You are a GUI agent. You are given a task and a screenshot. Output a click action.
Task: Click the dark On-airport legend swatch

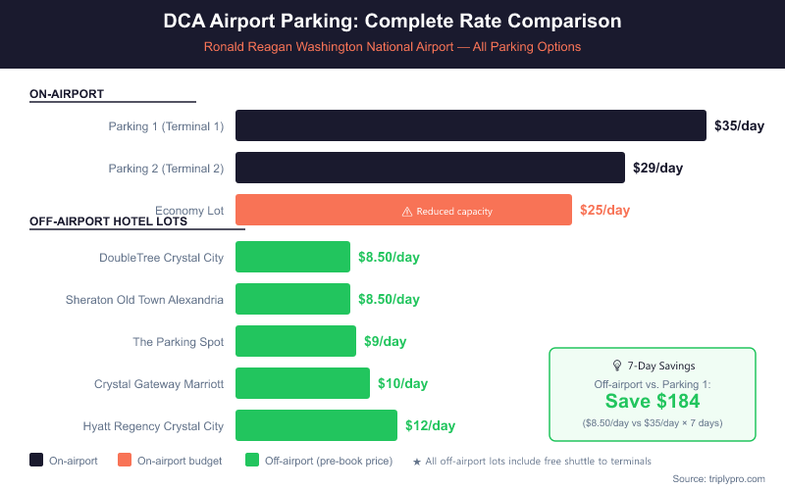coord(36,460)
